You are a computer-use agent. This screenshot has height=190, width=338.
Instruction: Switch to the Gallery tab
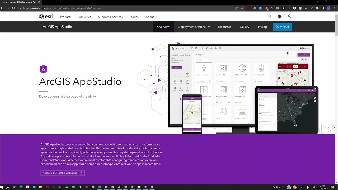245,27
